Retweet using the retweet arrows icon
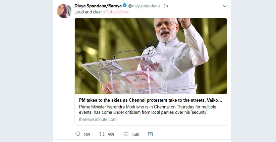 pyautogui.click(x=102, y=134)
